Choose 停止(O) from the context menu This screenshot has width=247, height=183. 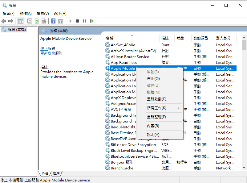point(153,79)
